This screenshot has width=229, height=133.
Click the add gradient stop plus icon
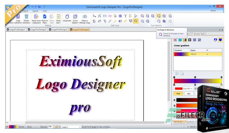coord(177,73)
